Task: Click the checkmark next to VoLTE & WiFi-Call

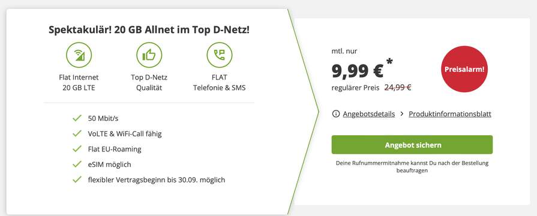Action: (77, 133)
